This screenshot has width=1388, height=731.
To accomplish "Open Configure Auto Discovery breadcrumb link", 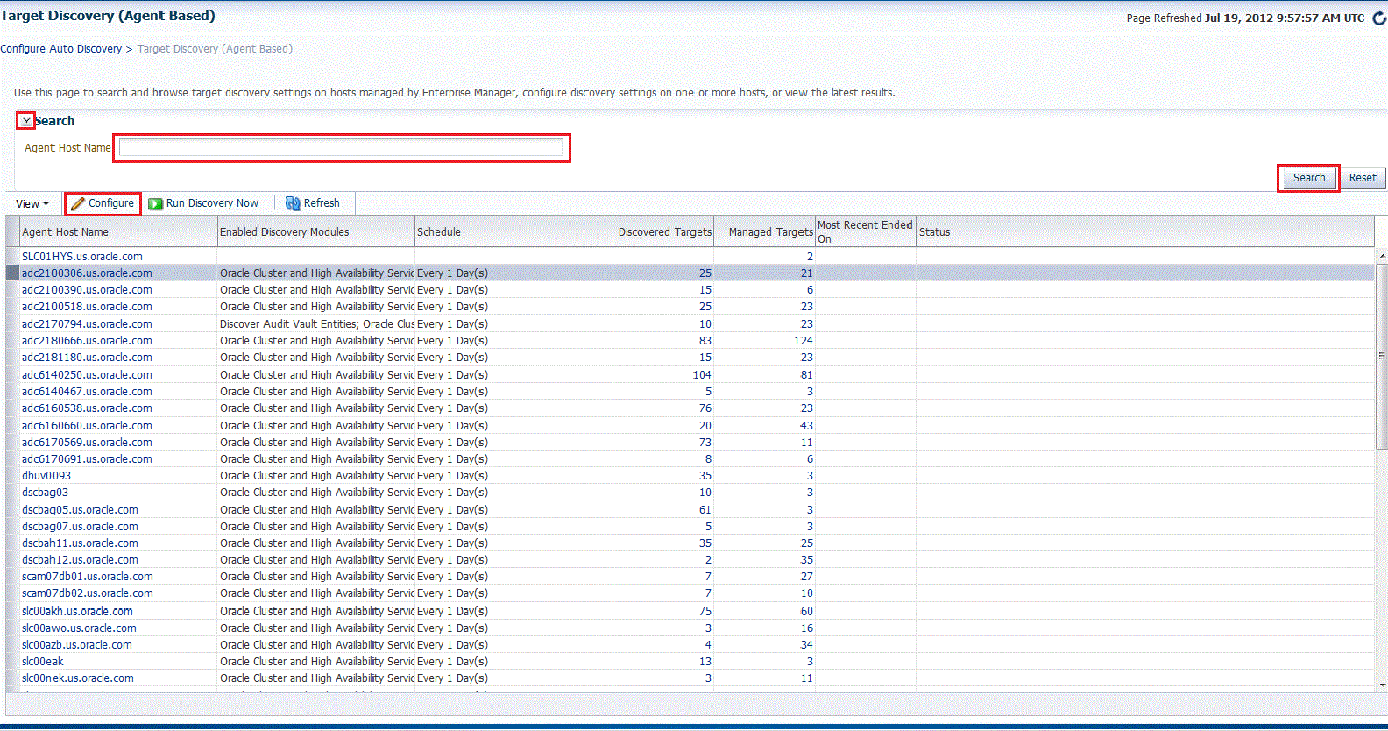I will pos(61,49).
